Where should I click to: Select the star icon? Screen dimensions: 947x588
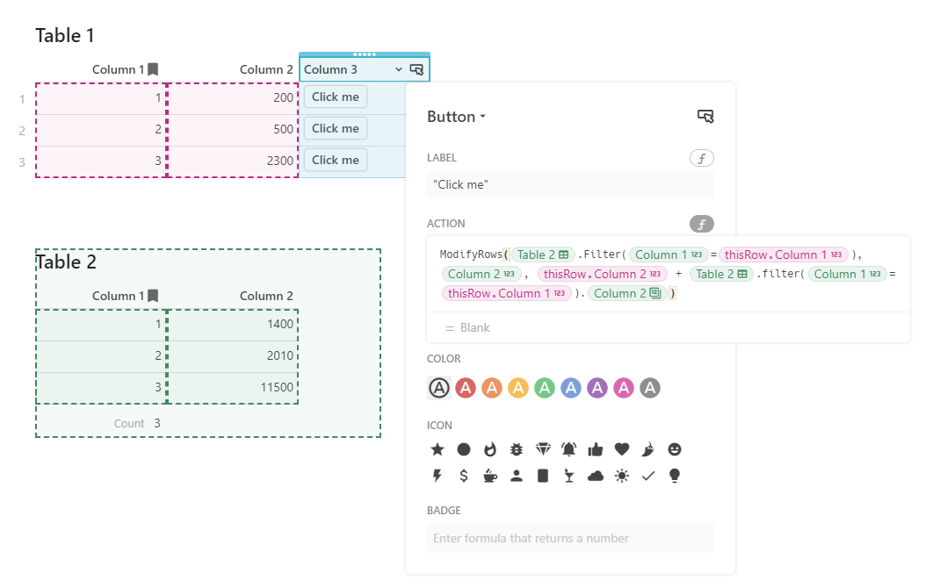437,449
